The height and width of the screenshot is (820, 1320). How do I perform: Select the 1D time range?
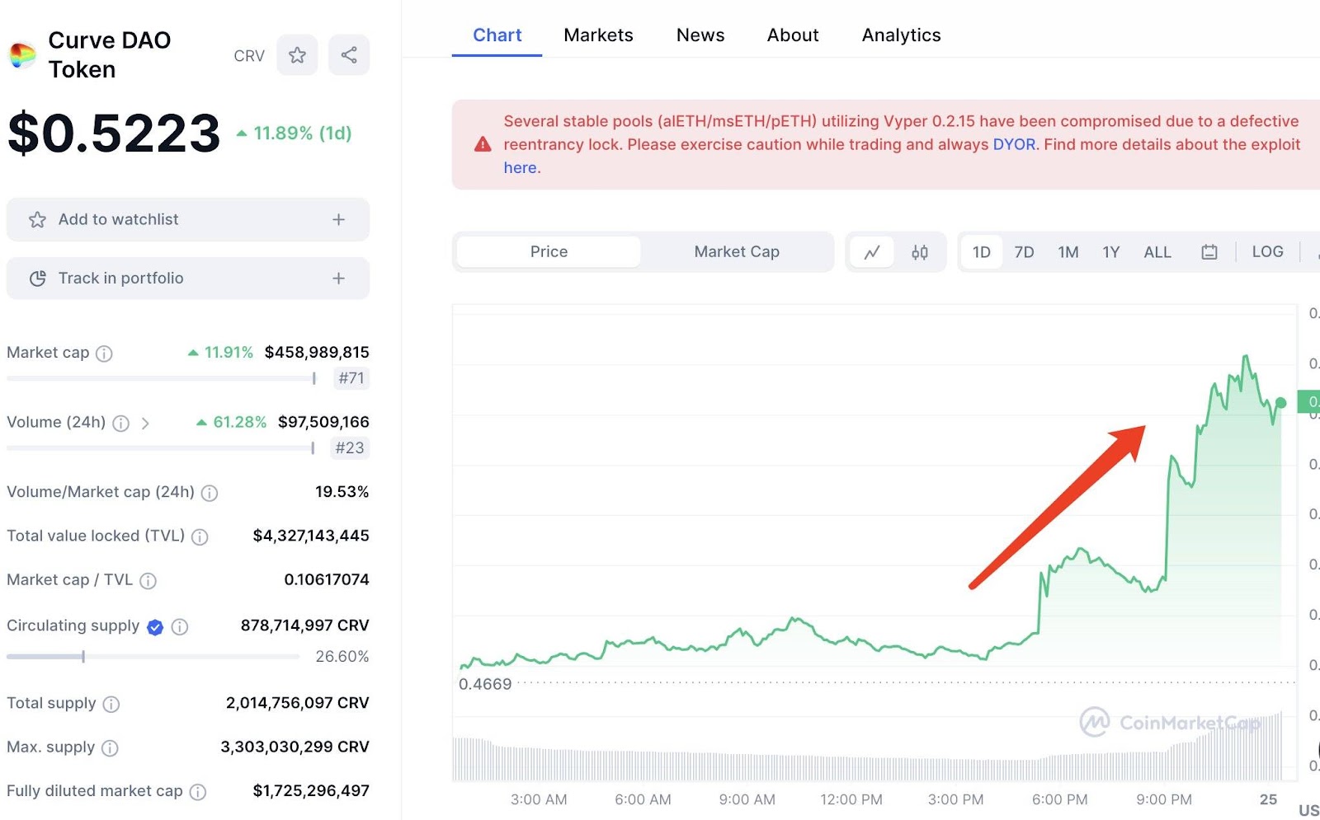[x=981, y=252]
